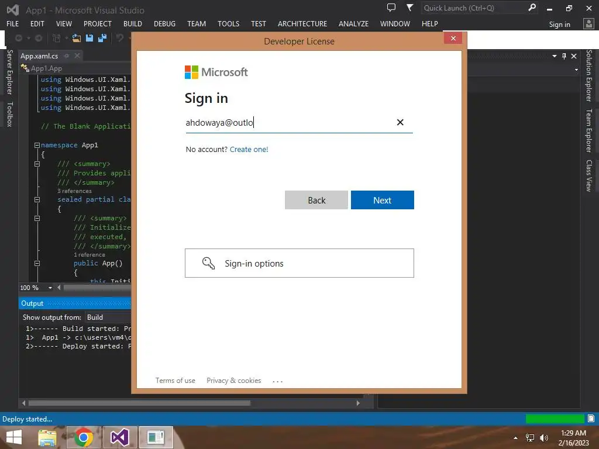Open the Privacy & cookies link
This screenshot has width=599, height=449.
[234, 380]
